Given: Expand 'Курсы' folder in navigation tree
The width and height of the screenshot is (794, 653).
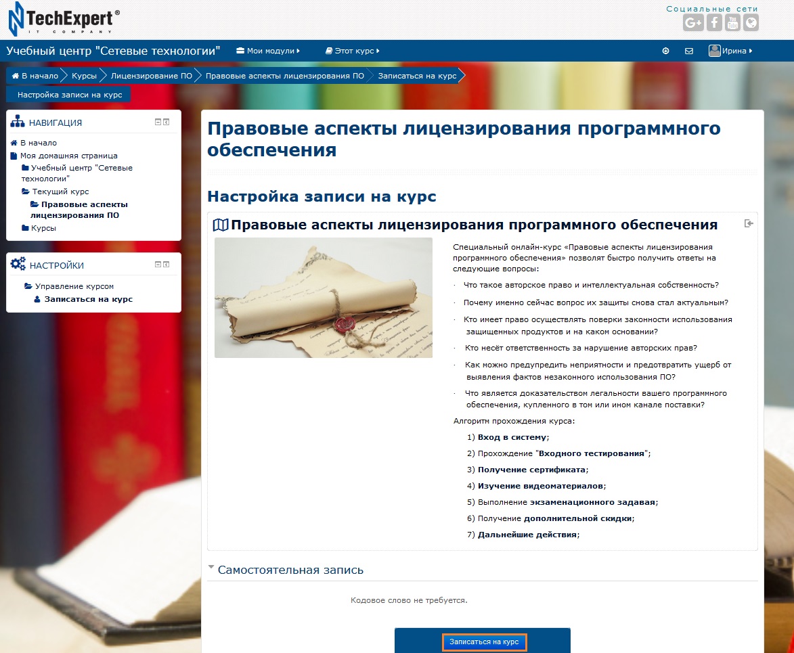Looking at the screenshot, I should 25,228.
